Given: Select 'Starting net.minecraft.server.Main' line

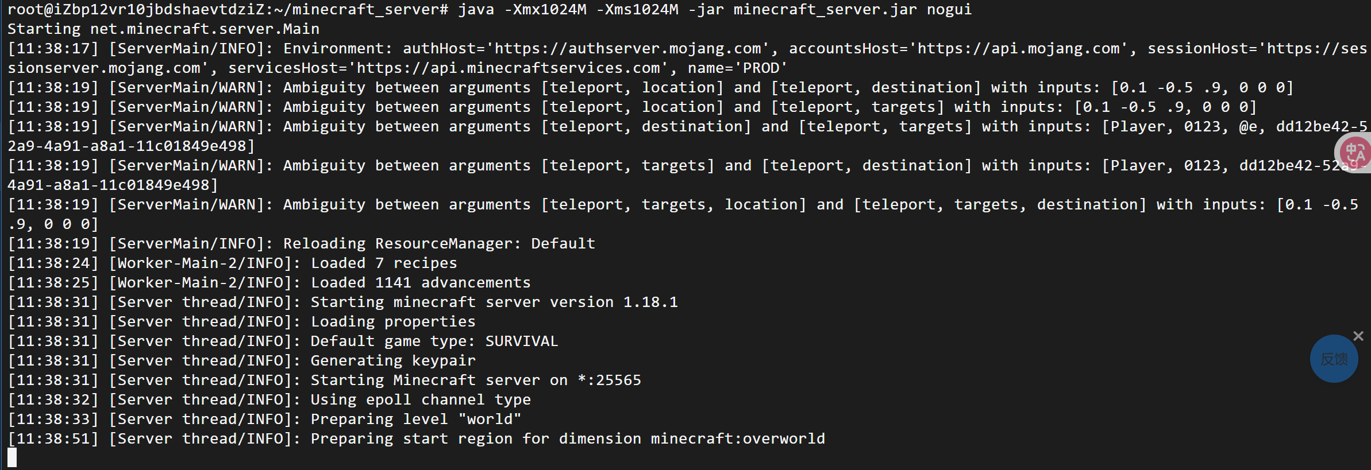Looking at the screenshot, I should (163, 29).
